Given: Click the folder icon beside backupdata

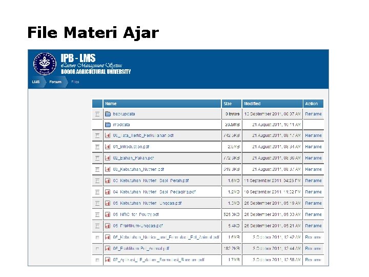Looking at the screenshot, I should click(108, 114).
